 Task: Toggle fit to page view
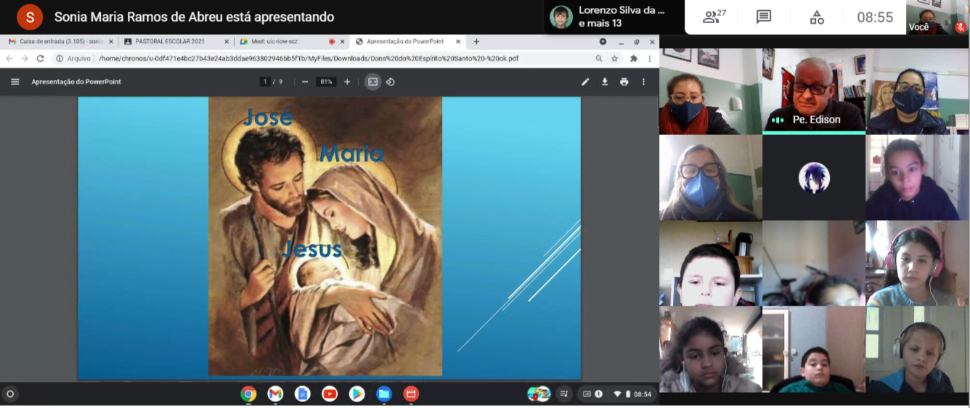(372, 82)
